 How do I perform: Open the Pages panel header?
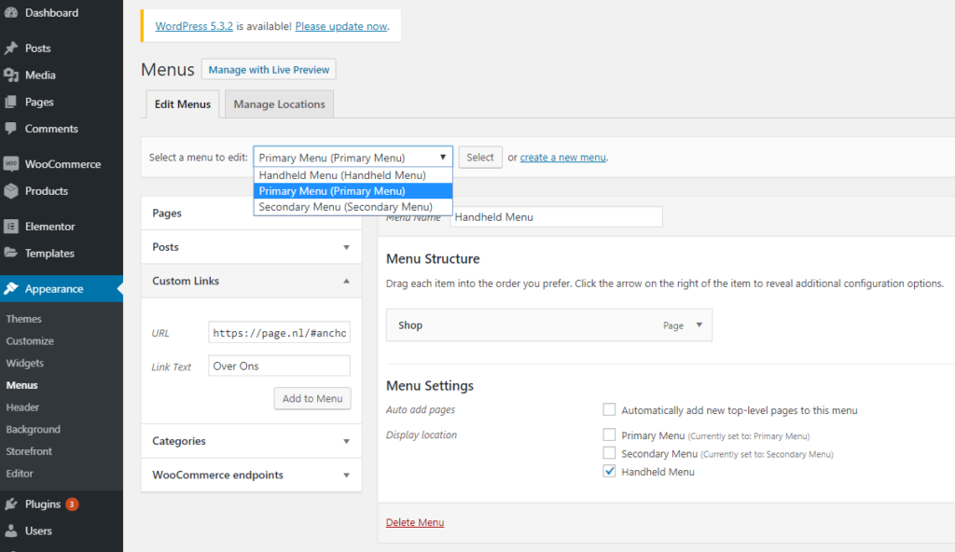251,214
